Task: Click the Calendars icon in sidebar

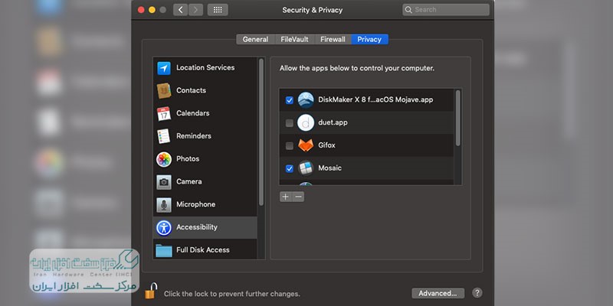Action: [x=164, y=113]
